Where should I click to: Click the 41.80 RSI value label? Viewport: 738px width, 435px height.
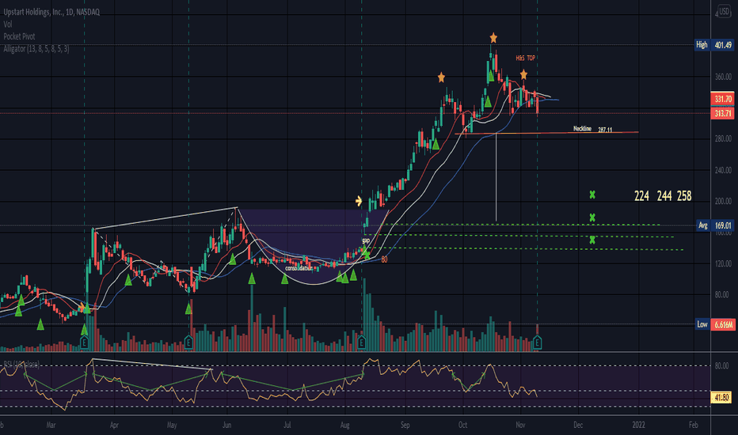coord(721,398)
